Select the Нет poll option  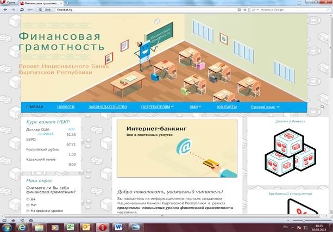tap(28, 205)
